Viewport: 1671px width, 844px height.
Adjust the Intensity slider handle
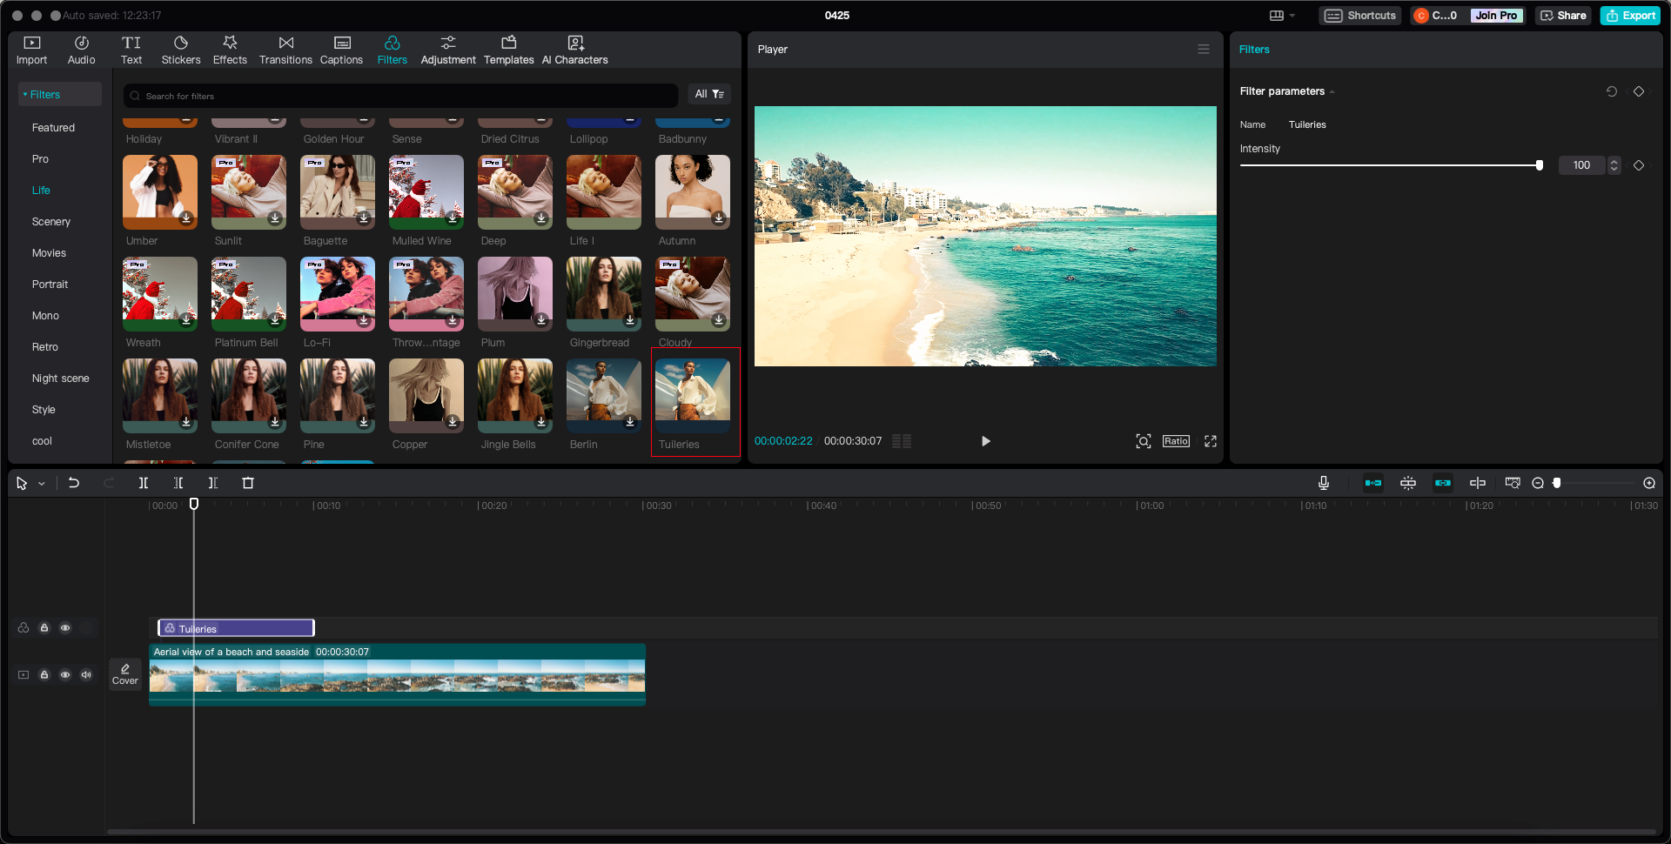click(x=1539, y=165)
